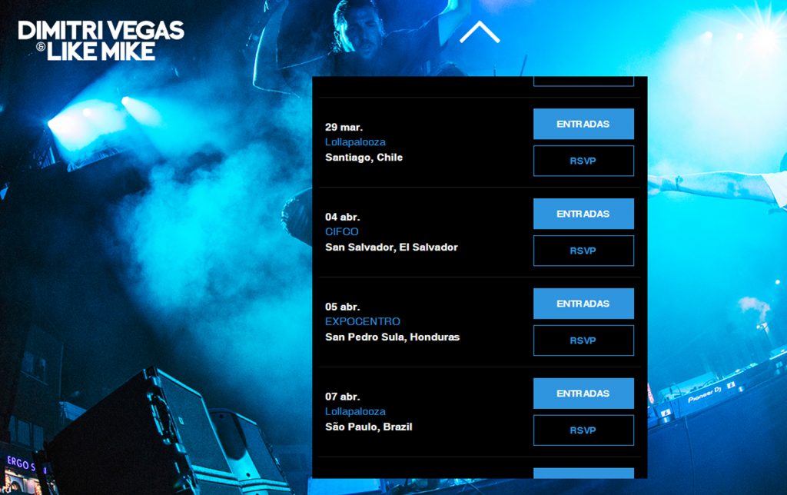Screen dimensions: 787x495
Task: Click the partially visible button at list top
Action: pos(583,81)
